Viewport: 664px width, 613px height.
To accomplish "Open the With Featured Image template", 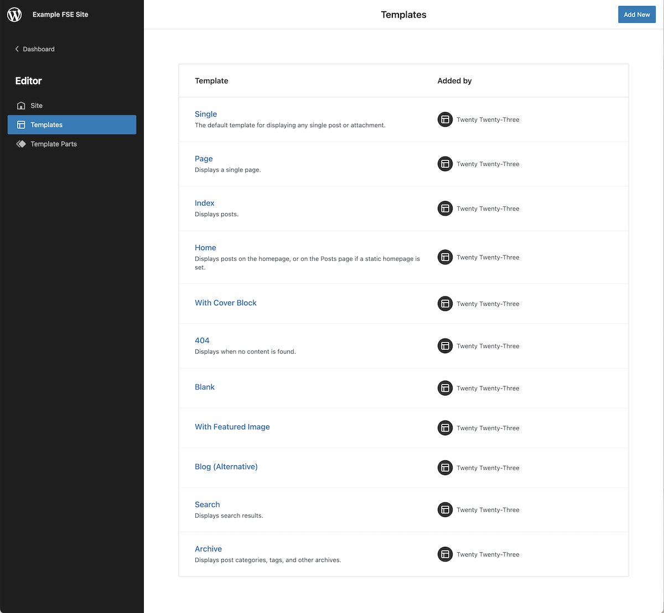I will (x=232, y=427).
